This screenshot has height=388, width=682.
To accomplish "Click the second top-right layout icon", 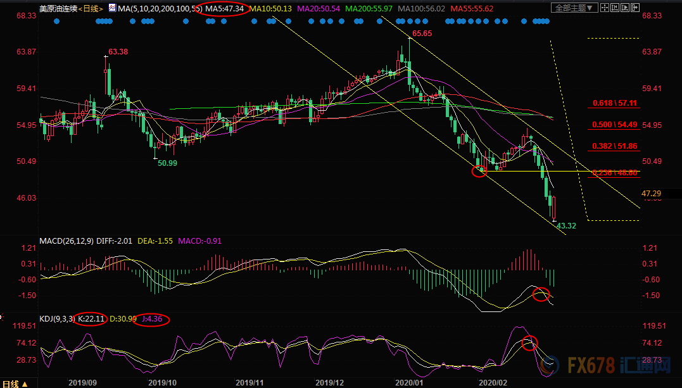I will (x=616, y=8).
